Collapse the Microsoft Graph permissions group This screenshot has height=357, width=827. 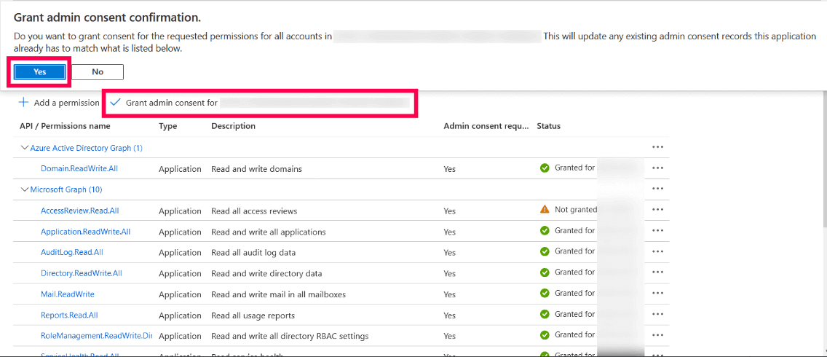point(24,189)
